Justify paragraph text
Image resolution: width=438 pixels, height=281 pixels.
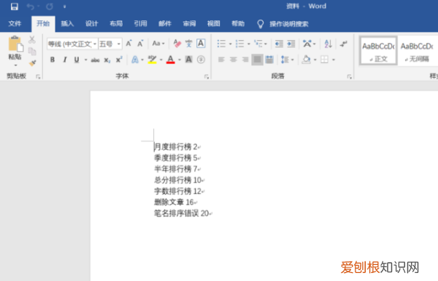point(257,59)
